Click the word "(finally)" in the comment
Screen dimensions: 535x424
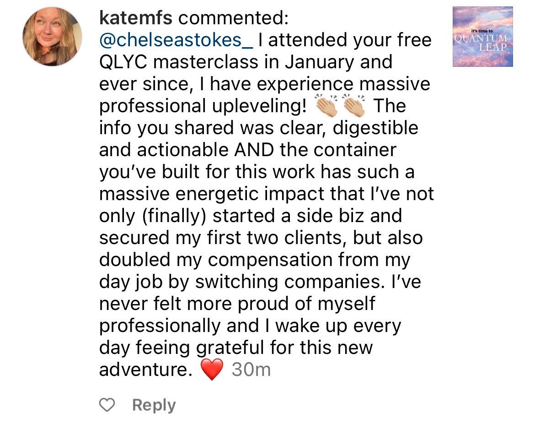point(173,216)
